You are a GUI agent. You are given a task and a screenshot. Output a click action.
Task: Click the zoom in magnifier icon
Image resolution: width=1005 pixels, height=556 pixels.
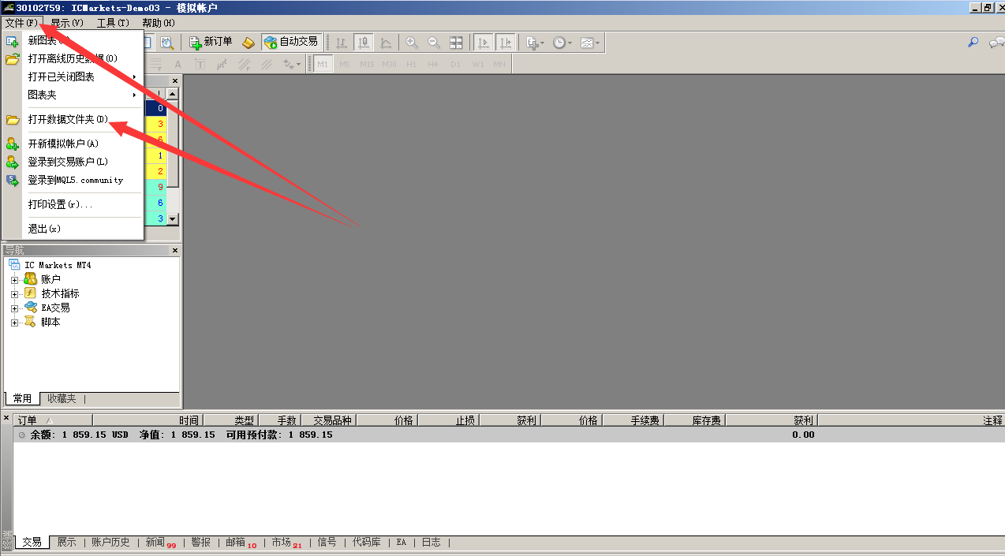point(412,43)
